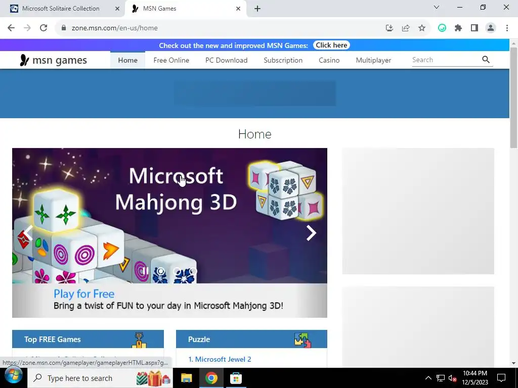Click the search magnifier icon in site header
This screenshot has width=518, height=388.
[x=486, y=60]
